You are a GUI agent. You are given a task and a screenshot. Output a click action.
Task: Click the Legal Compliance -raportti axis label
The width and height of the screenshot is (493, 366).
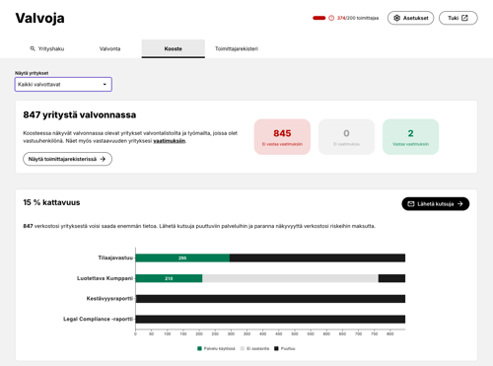tap(98, 319)
